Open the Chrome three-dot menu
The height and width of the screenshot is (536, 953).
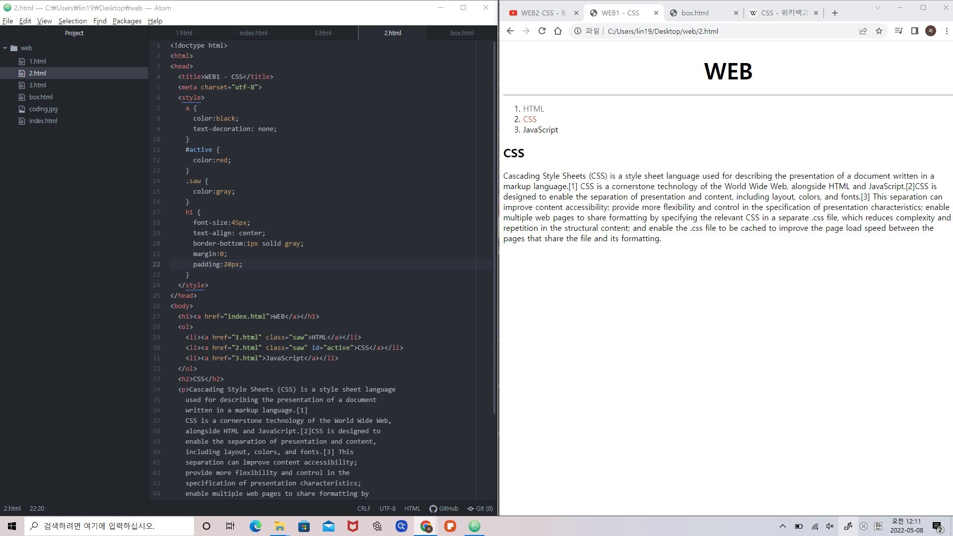coord(947,31)
